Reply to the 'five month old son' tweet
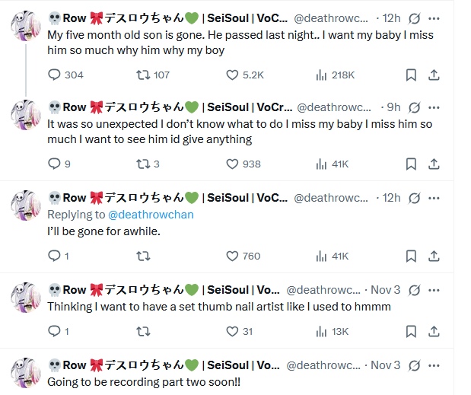The image size is (471, 395). tap(54, 75)
